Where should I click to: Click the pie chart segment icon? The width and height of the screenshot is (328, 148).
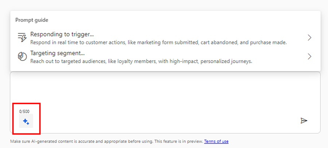[x=23, y=57]
